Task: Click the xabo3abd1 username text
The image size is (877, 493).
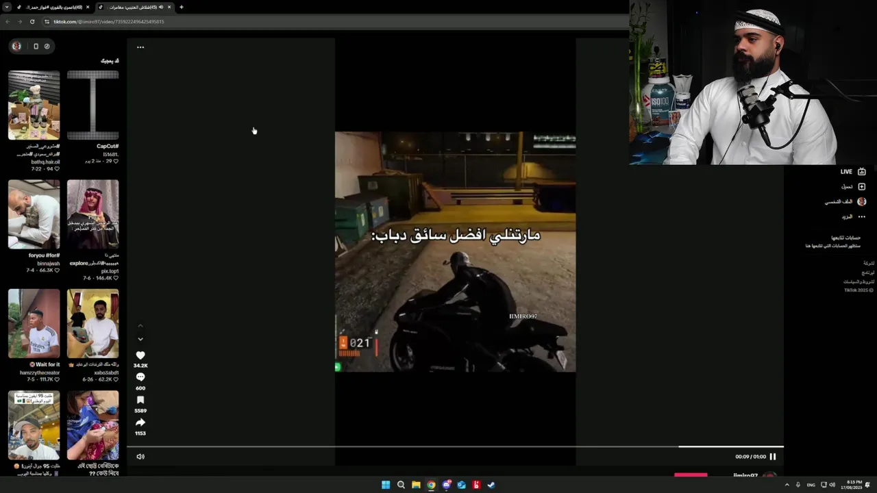Action: (106, 372)
